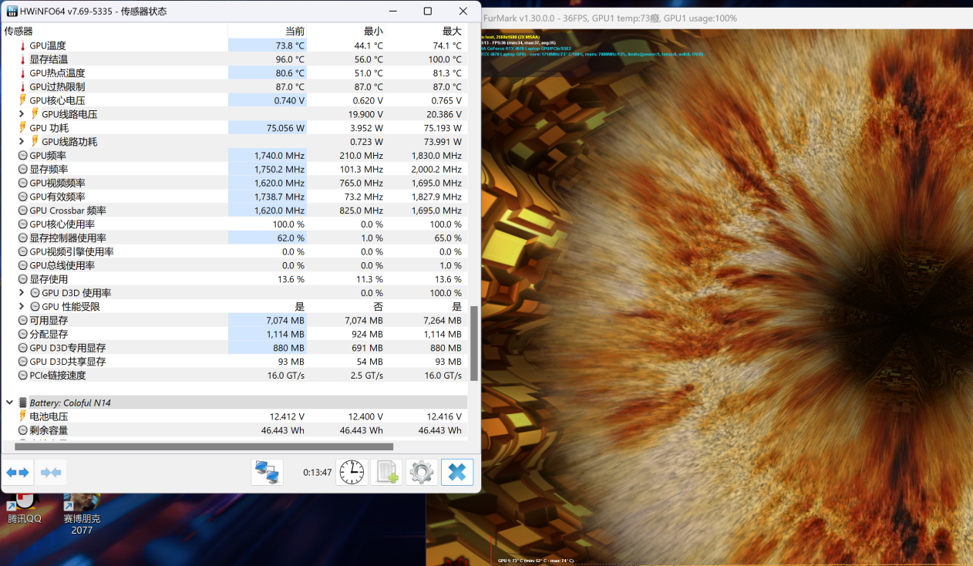Click the 最大 column header
The height and width of the screenshot is (566, 973).
pos(452,31)
